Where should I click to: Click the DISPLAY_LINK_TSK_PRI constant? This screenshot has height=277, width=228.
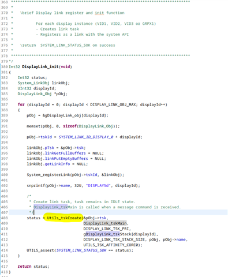tap(107, 229)
